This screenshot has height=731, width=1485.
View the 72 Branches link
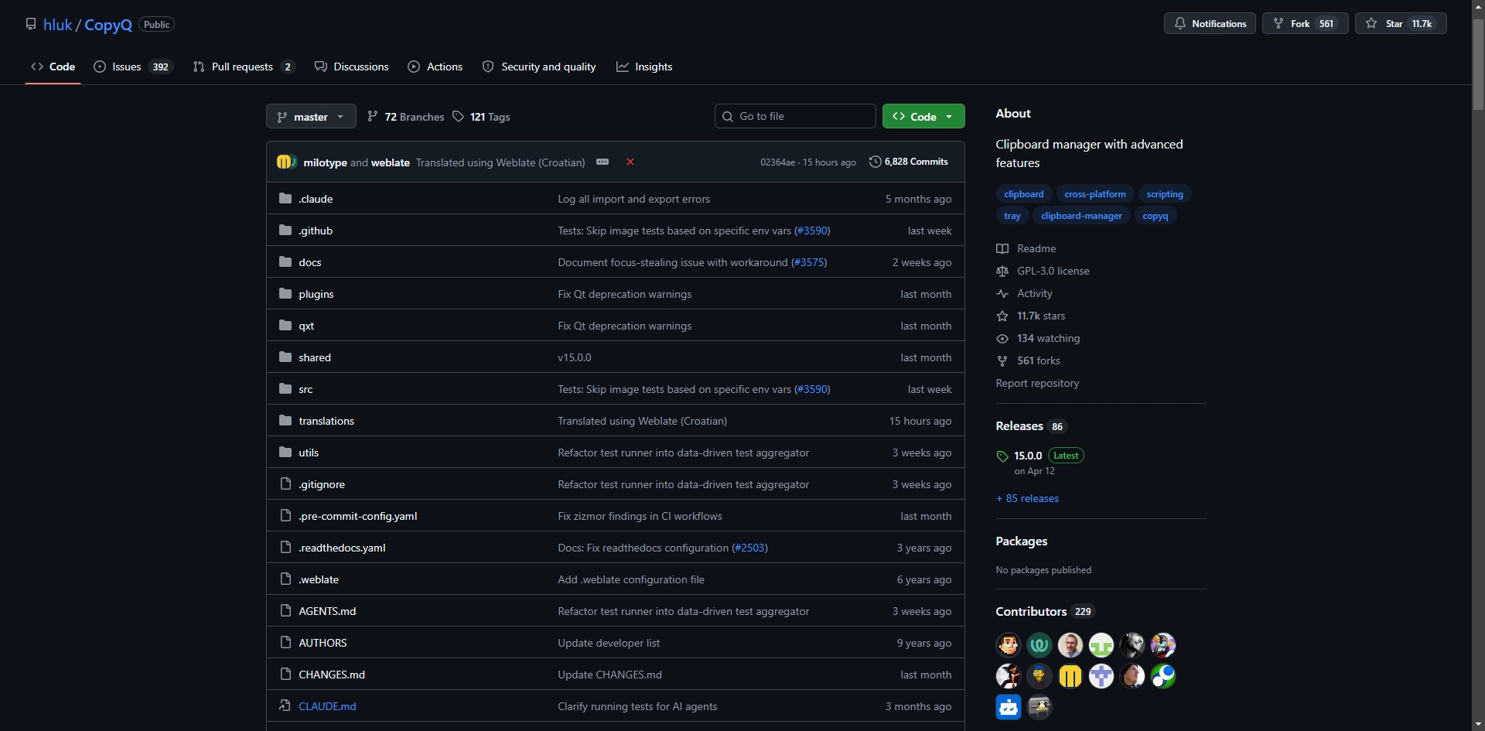pos(406,117)
